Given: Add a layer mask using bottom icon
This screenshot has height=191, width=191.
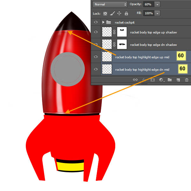Looking at the screenshot, I should point(152,80).
